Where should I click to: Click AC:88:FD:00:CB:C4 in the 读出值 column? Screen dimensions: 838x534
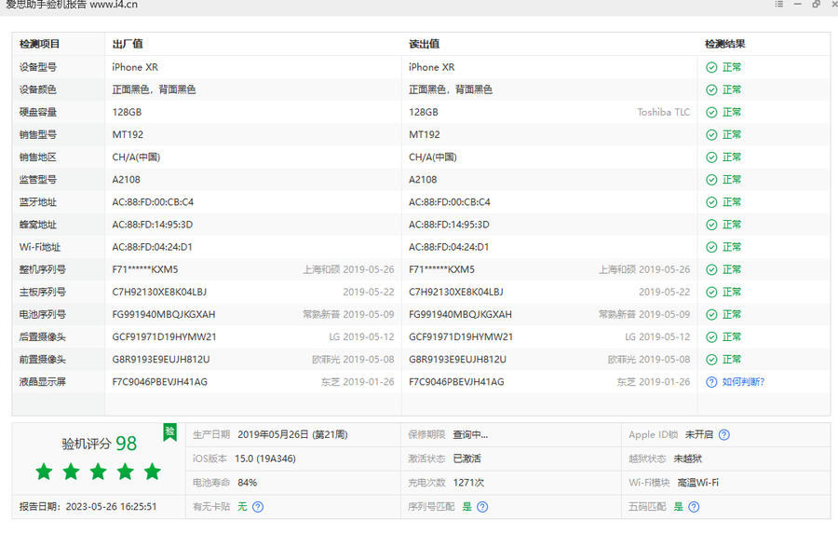(x=450, y=202)
